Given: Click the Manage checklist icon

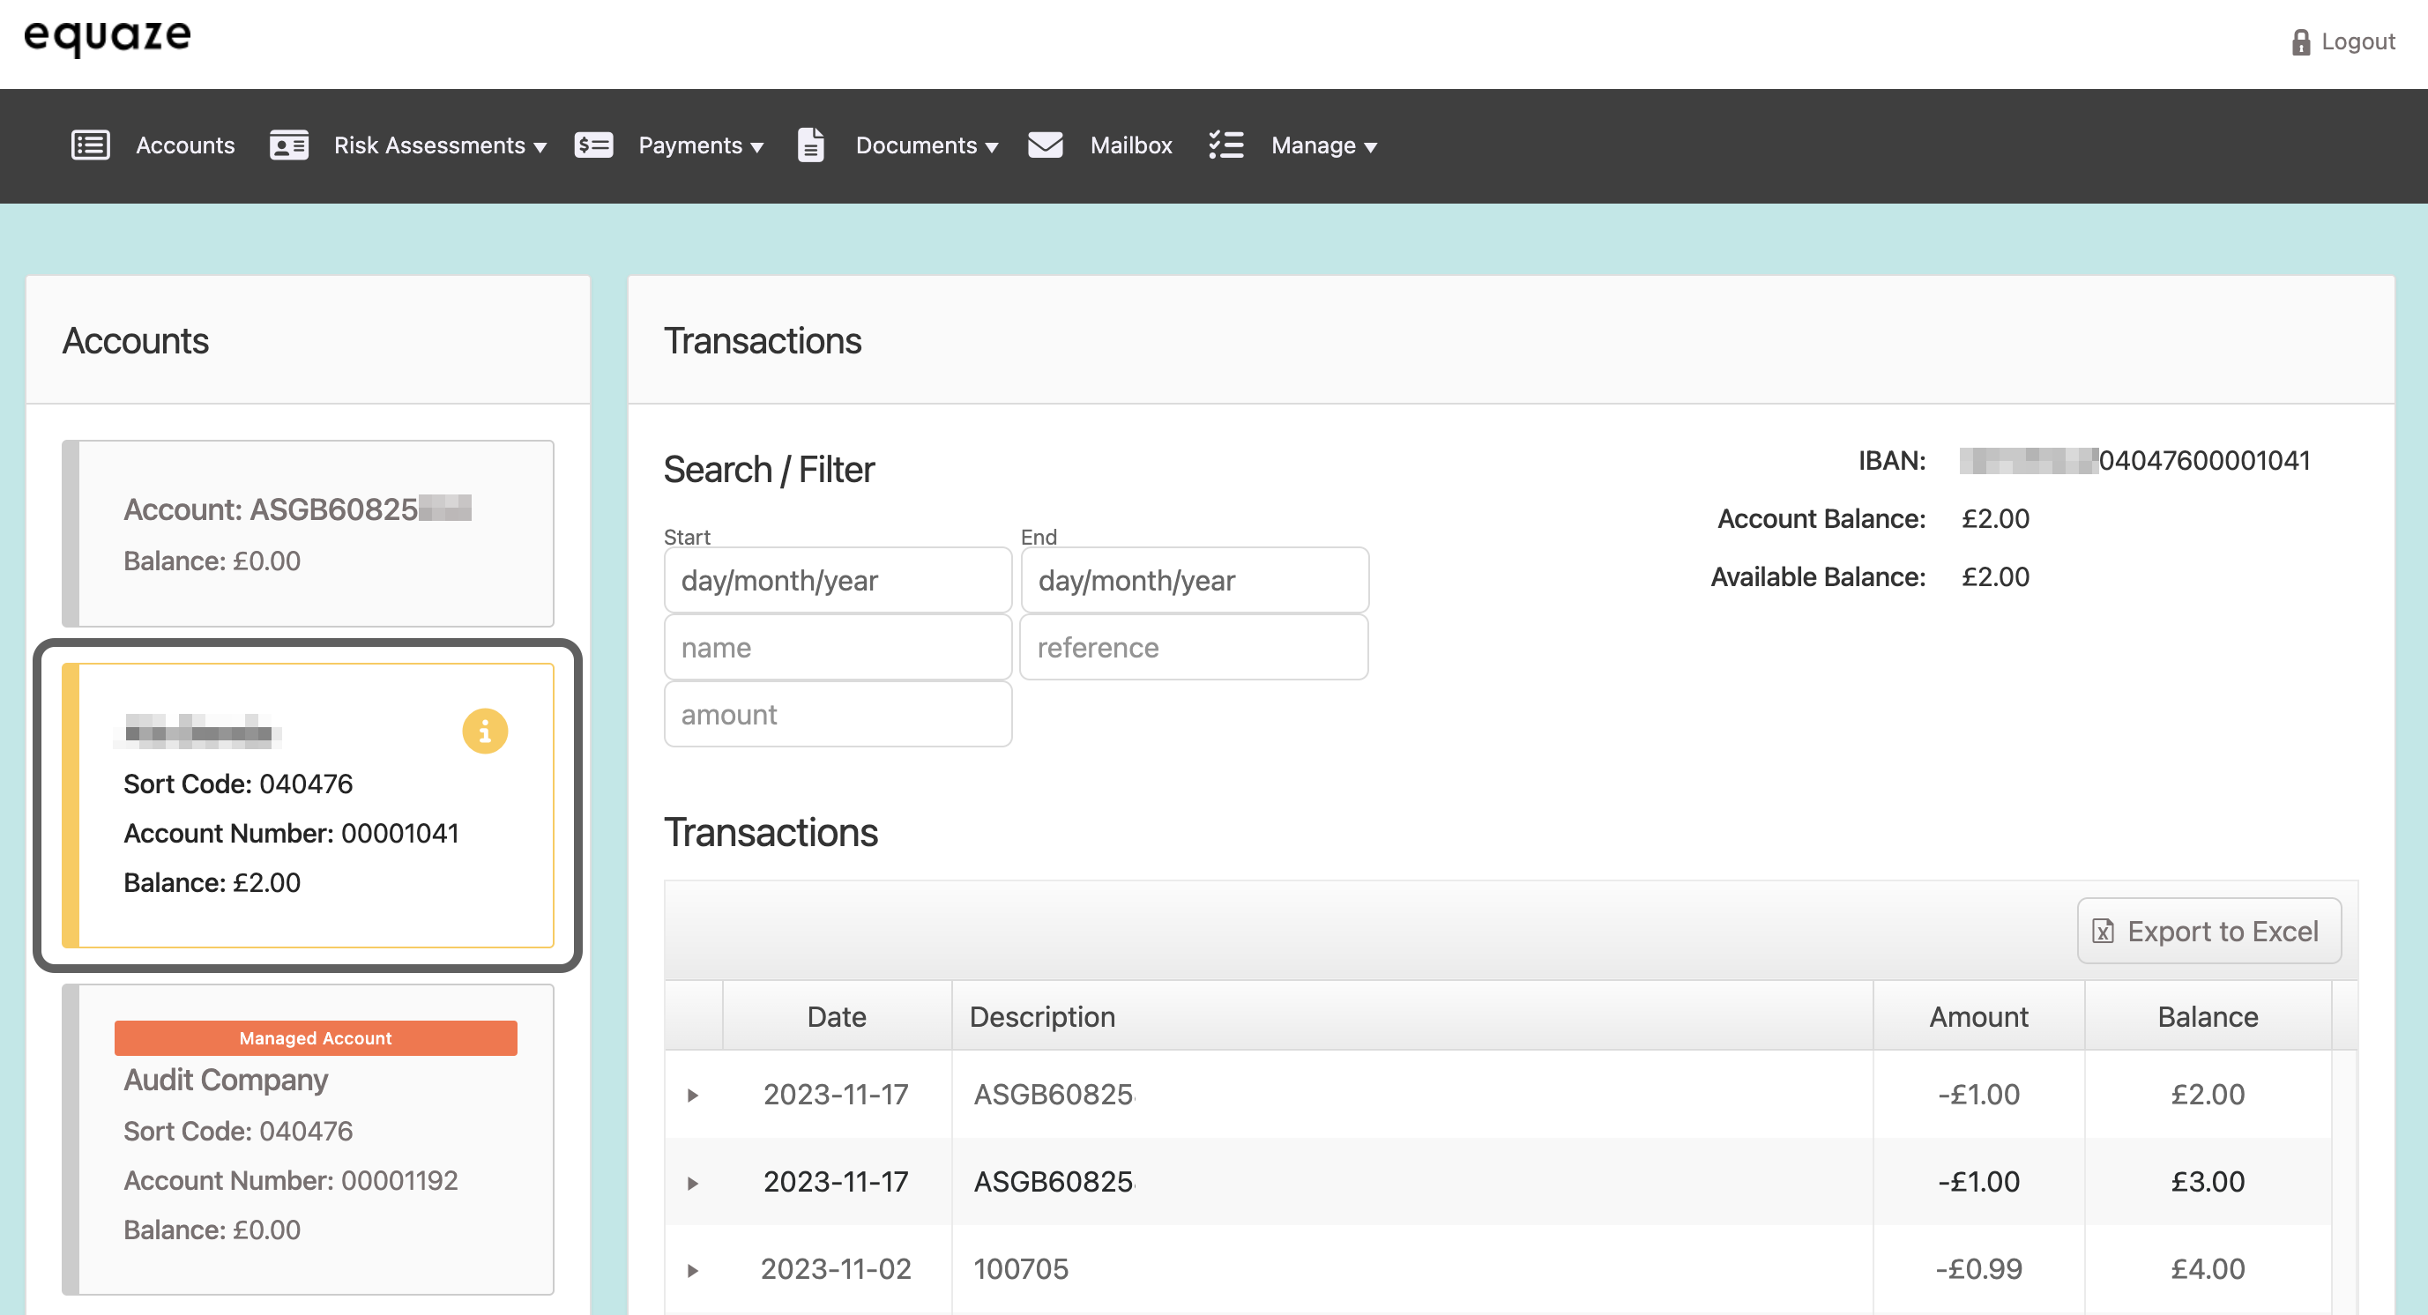Looking at the screenshot, I should [1225, 145].
